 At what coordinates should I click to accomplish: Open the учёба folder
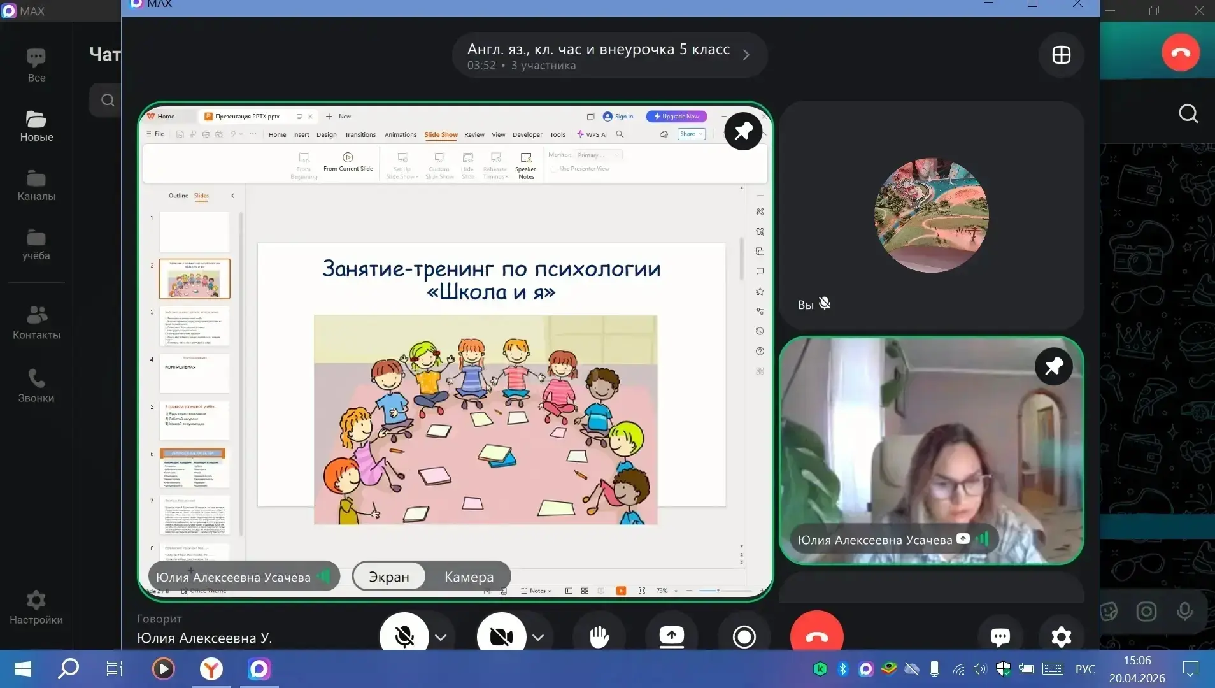click(36, 245)
